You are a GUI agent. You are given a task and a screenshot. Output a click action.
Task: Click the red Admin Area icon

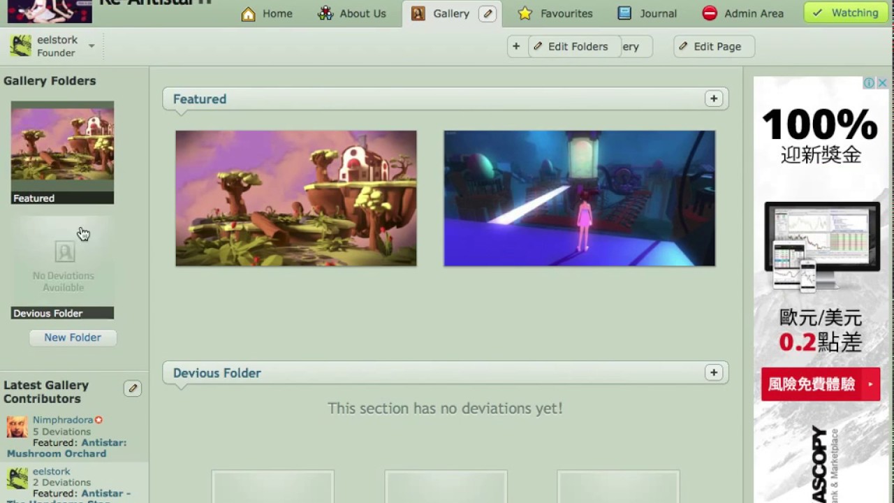pos(710,13)
